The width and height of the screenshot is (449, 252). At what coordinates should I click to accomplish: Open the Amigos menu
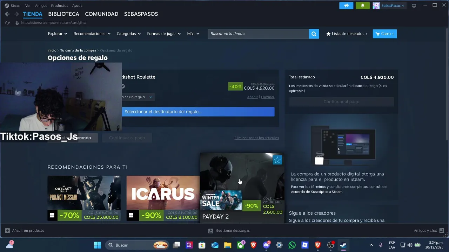pyautogui.click(x=41, y=6)
